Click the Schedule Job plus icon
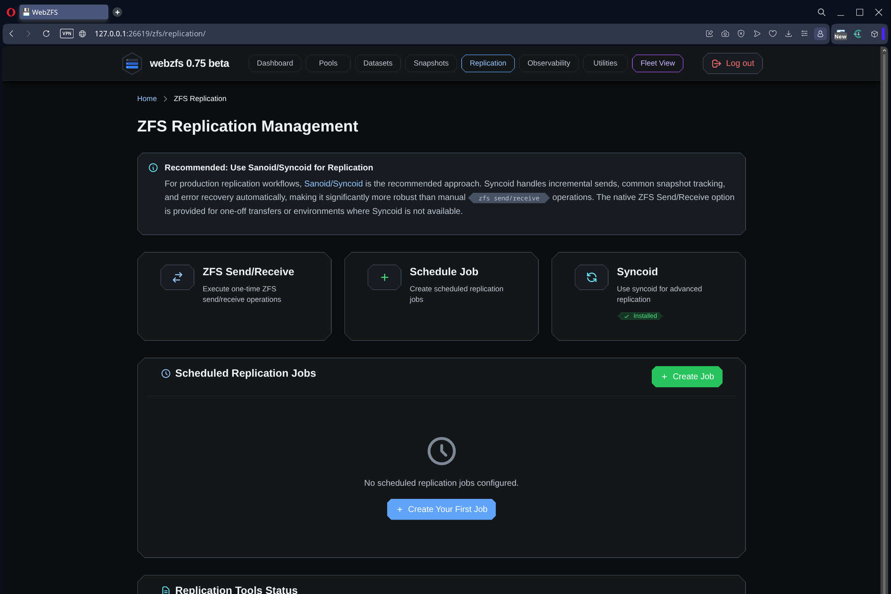Screen dimensions: 891x594 click(385, 277)
